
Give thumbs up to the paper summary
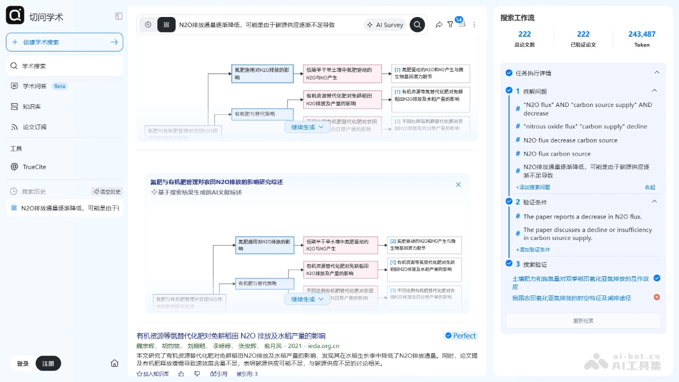point(181,374)
